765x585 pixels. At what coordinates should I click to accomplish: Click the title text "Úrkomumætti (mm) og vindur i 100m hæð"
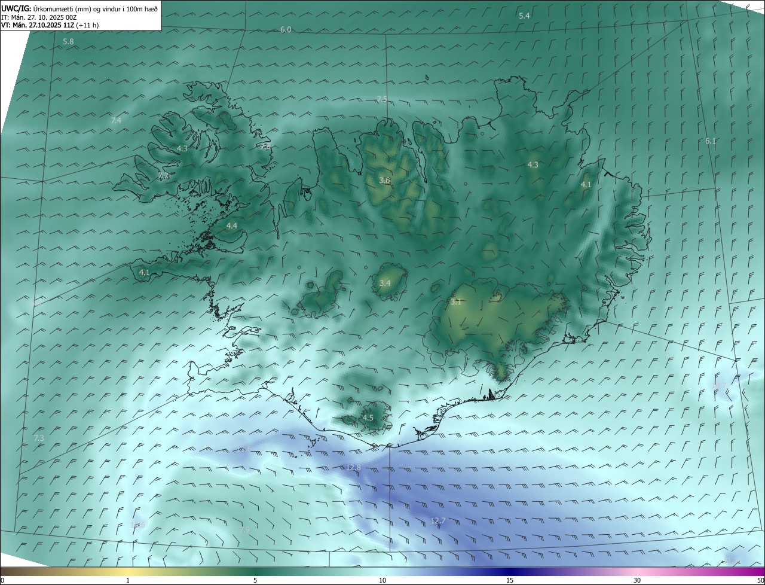tap(94, 8)
